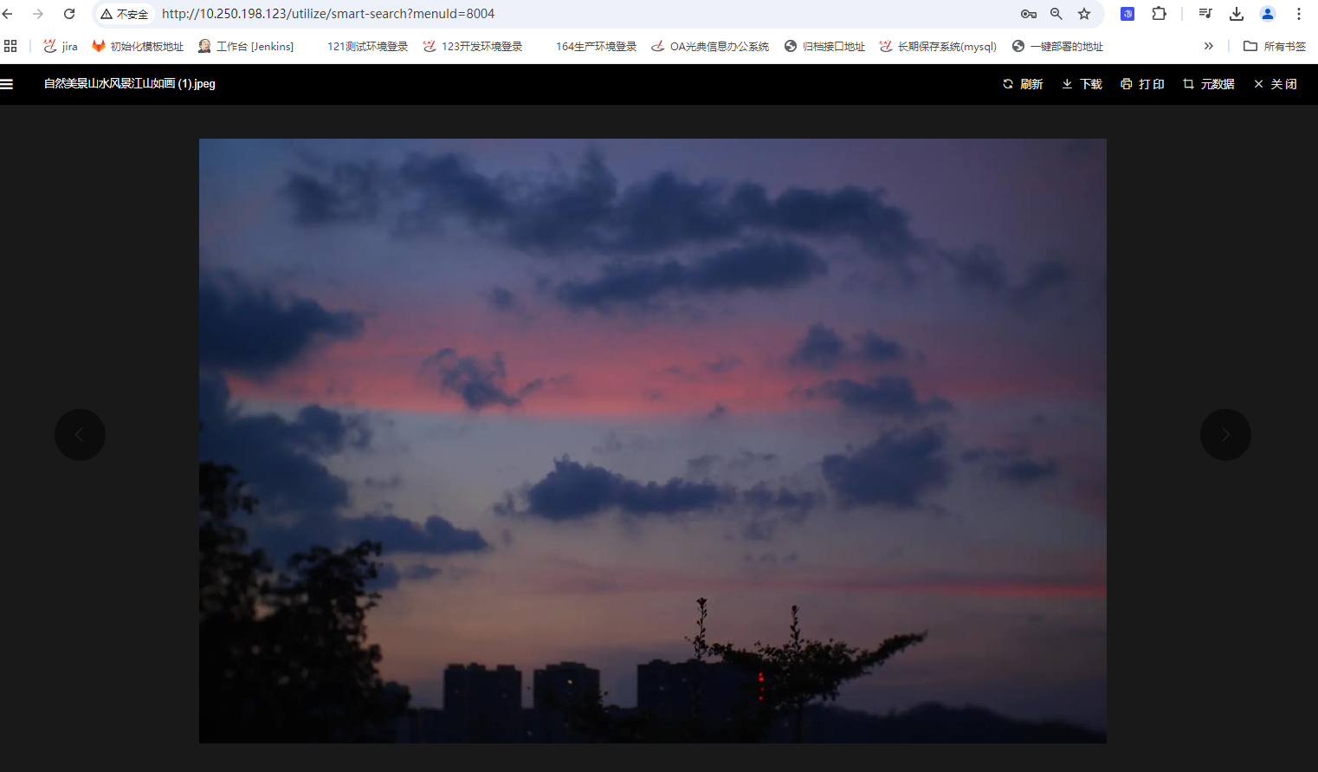This screenshot has height=772, width=1318.
Task: Print the image using 打印
Action: pos(1142,84)
